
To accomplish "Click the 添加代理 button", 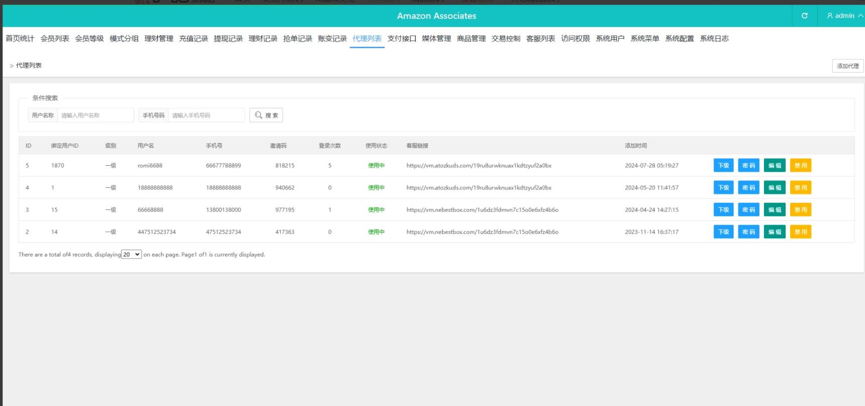I will coord(847,66).
